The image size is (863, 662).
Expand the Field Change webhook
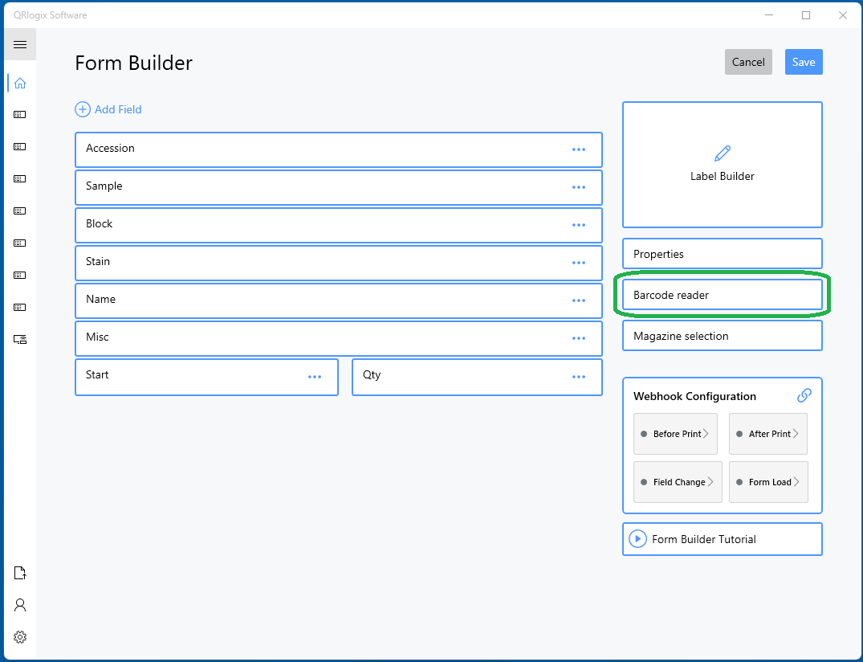(x=678, y=482)
